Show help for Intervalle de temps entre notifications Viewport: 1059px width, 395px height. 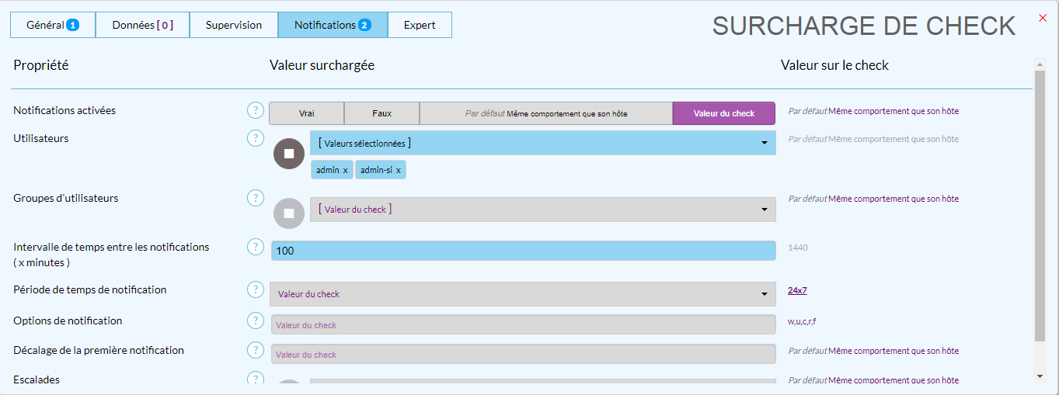pos(256,247)
